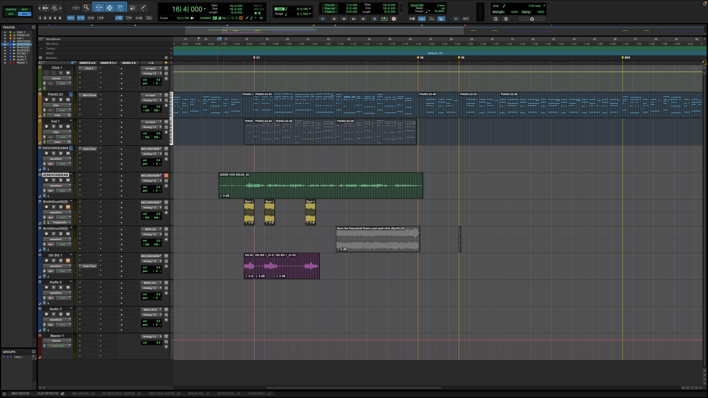Select the Selector tool
Viewport: 708px width, 398px height.
click(x=109, y=8)
